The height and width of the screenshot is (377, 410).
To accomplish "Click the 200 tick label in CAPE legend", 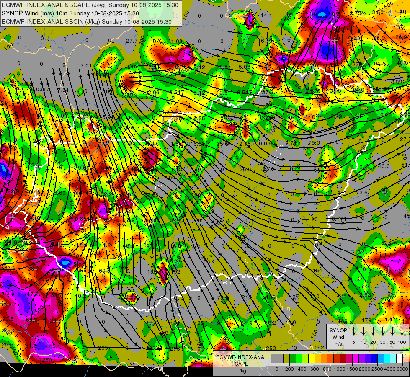I will 289,369.
